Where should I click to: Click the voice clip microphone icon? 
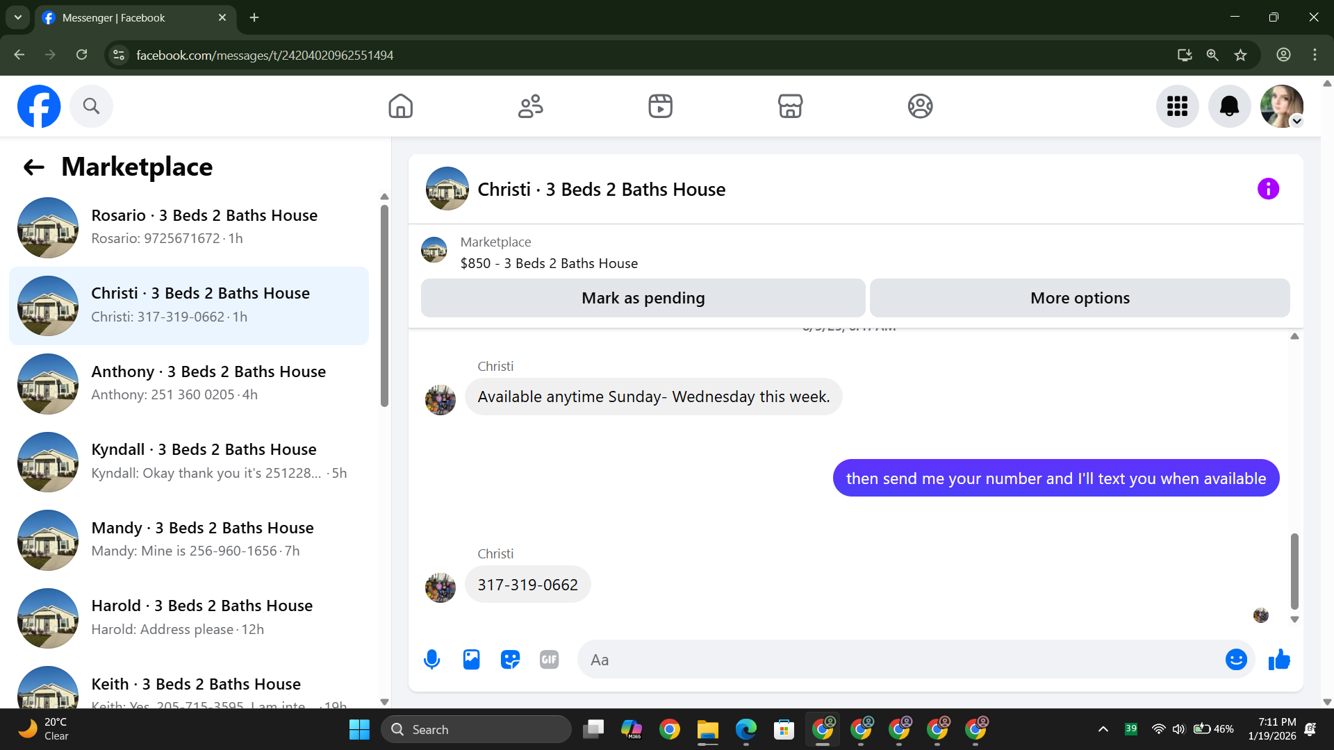431,660
